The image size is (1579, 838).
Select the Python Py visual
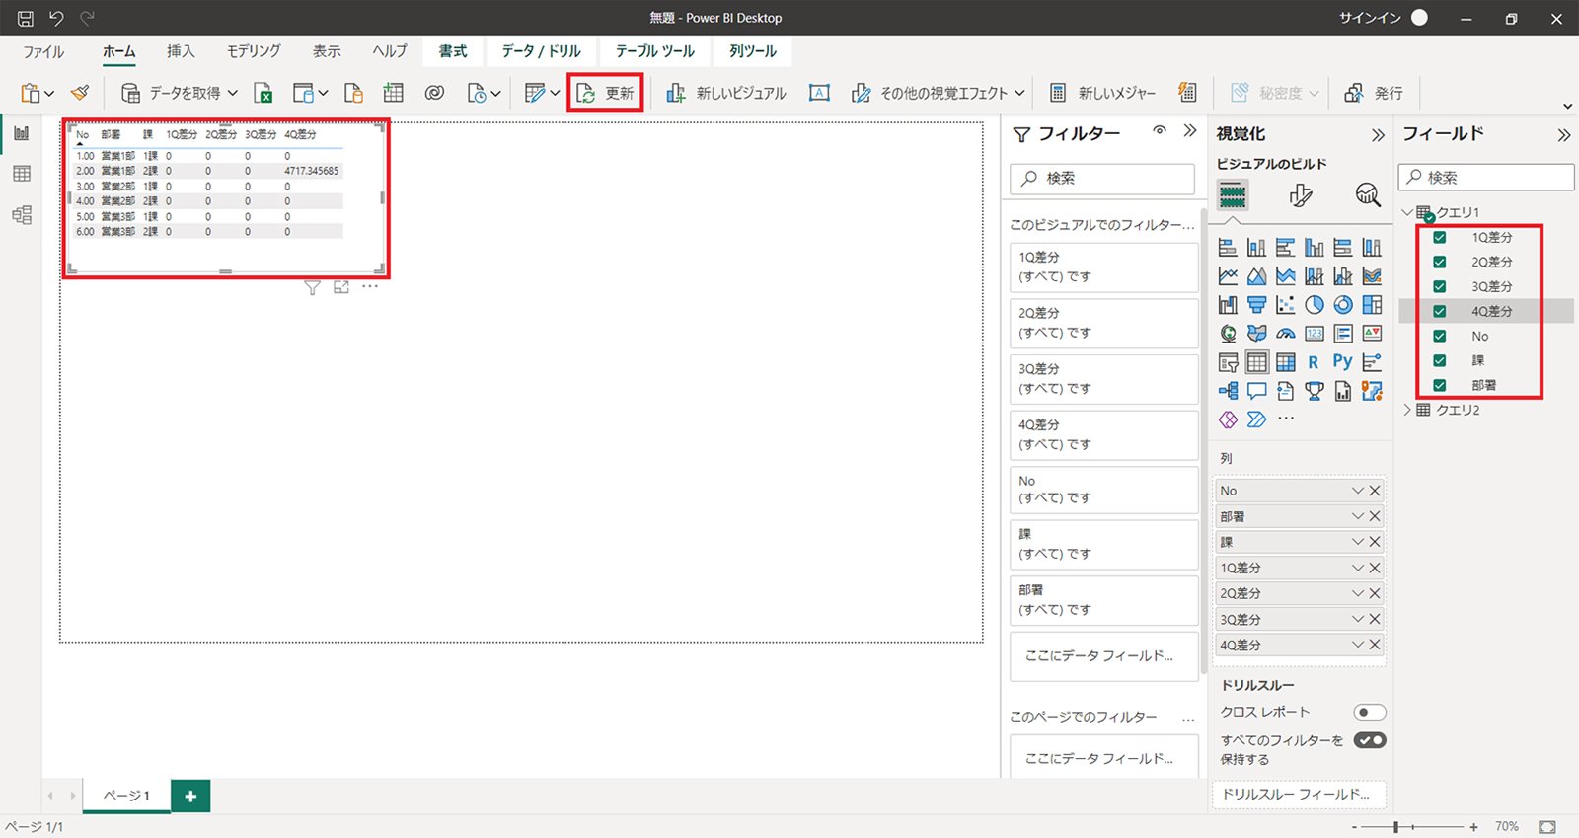(x=1342, y=361)
